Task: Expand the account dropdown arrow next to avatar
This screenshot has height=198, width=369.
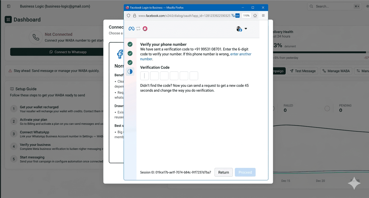Action: pyautogui.click(x=246, y=29)
